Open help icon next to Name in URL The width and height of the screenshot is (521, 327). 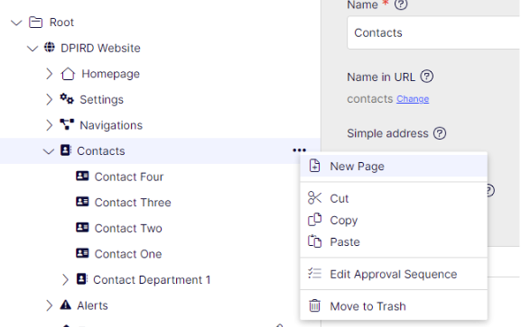click(x=426, y=77)
